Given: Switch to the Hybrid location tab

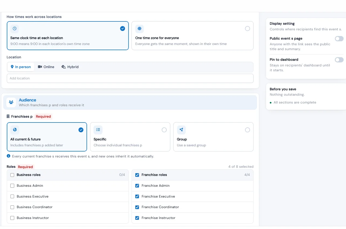Looking at the screenshot, I should [x=70, y=67].
